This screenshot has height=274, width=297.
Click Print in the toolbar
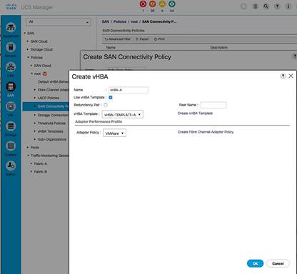(x=159, y=39)
